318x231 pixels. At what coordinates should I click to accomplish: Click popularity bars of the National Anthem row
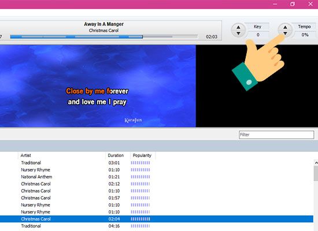pyautogui.click(x=140, y=177)
